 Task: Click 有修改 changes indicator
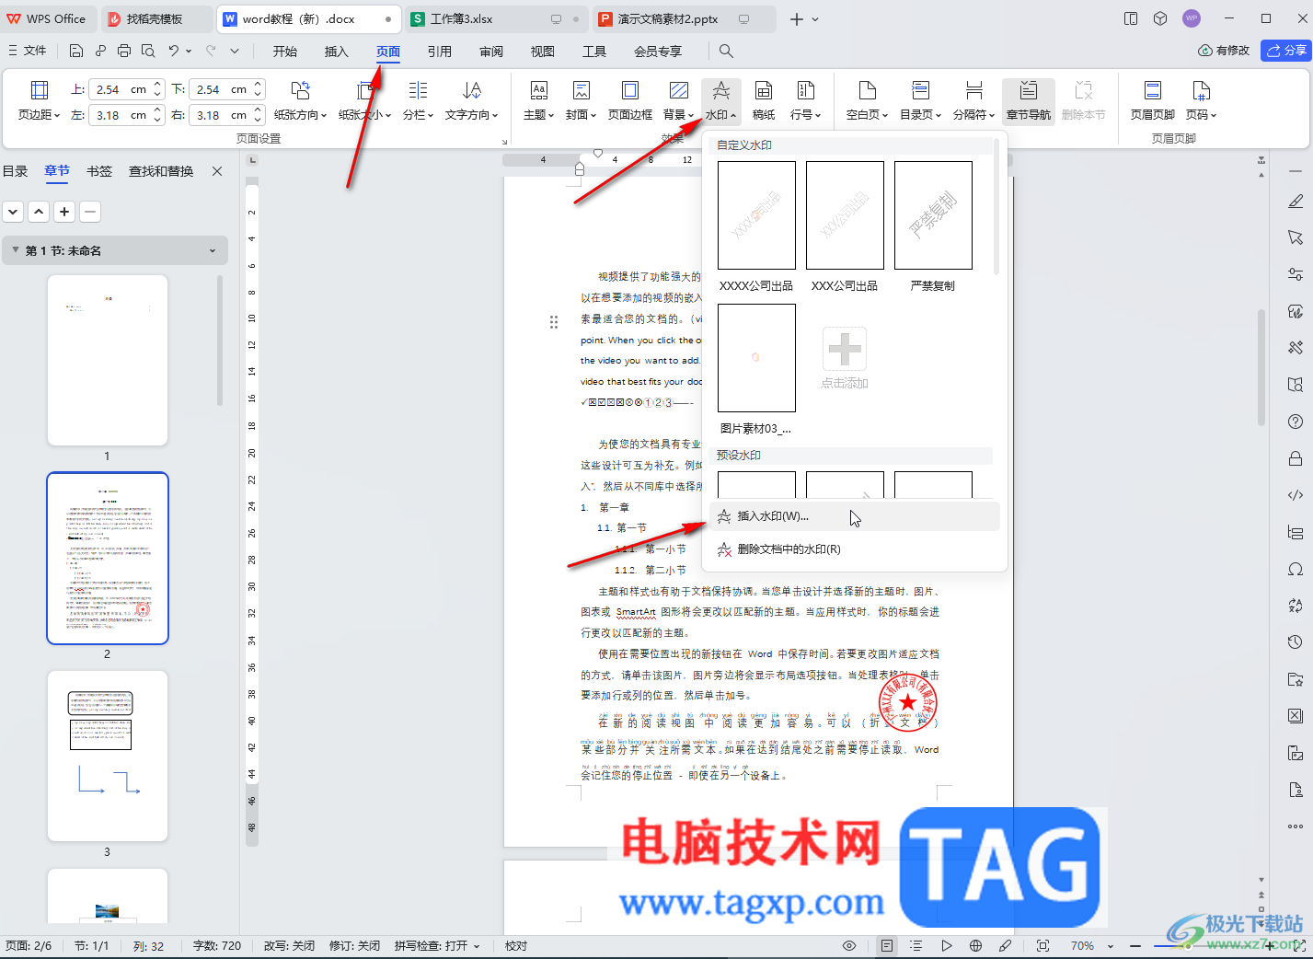[1224, 51]
